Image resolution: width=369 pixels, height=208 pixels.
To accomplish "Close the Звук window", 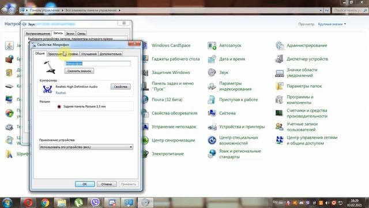I will tap(124, 23).
